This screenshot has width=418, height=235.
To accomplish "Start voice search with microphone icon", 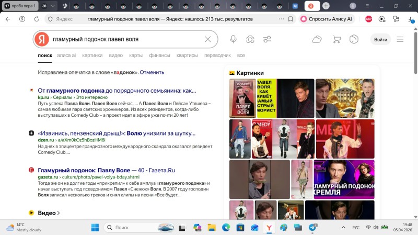I will pos(233,39).
